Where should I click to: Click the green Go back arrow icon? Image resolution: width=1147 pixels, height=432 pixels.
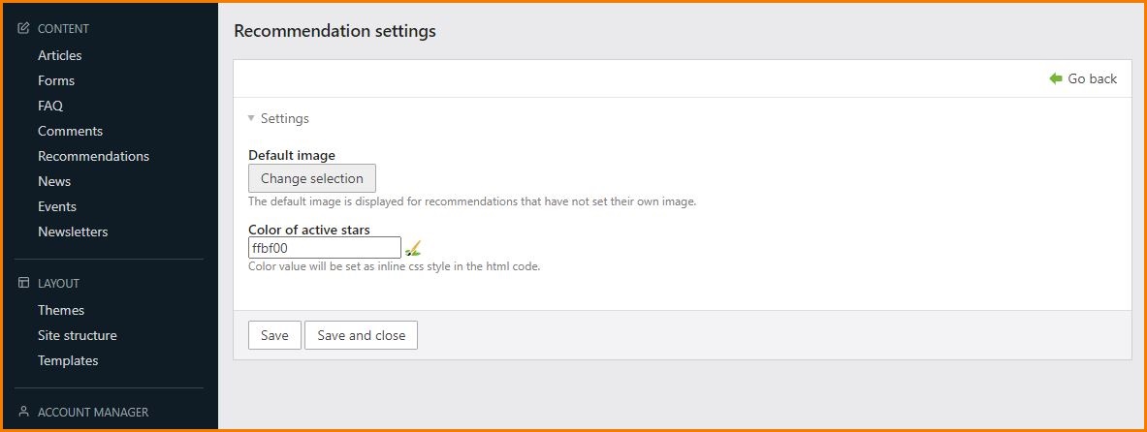(1056, 78)
